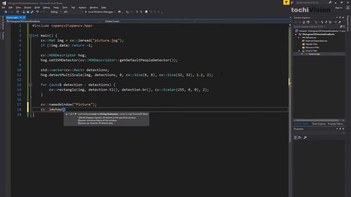Click the notifications flag icon
Screen dimensions: 351x197
(x=286, y=2)
